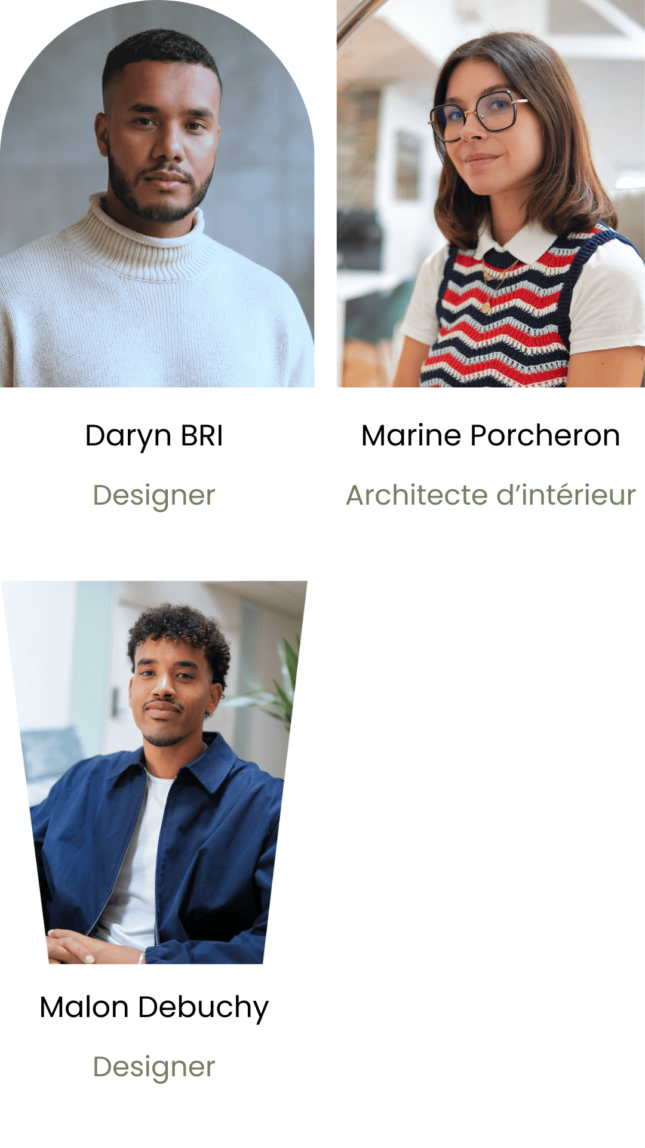The height and width of the screenshot is (1148, 645).
Task: Open Marine Porcheron's portrait photo
Action: coord(491,194)
